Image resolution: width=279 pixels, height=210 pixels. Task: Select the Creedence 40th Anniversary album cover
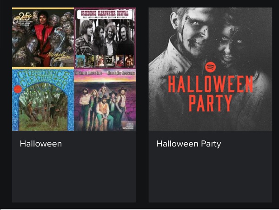point(105,38)
